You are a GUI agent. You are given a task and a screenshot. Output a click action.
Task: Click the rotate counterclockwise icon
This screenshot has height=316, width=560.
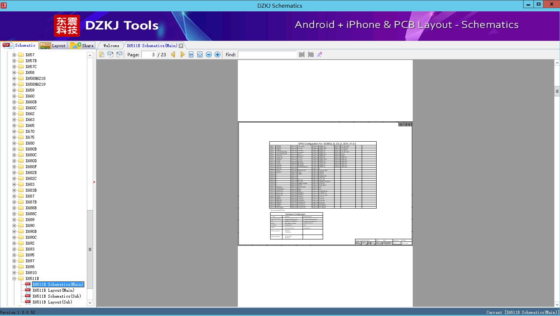pyautogui.click(x=110, y=54)
